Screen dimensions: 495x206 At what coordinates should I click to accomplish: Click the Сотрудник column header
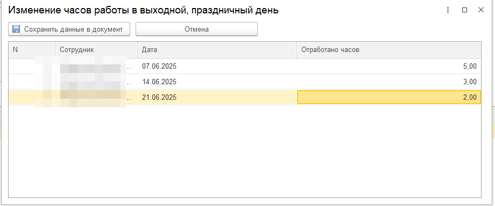(96, 50)
